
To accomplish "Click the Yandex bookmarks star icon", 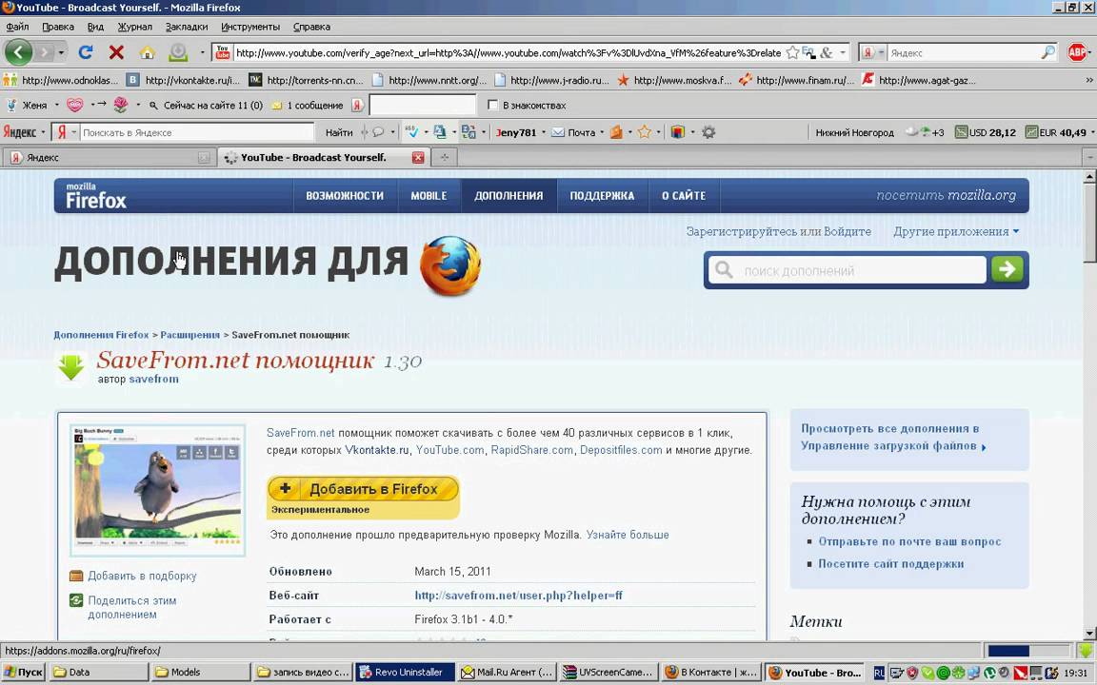I will coord(645,131).
